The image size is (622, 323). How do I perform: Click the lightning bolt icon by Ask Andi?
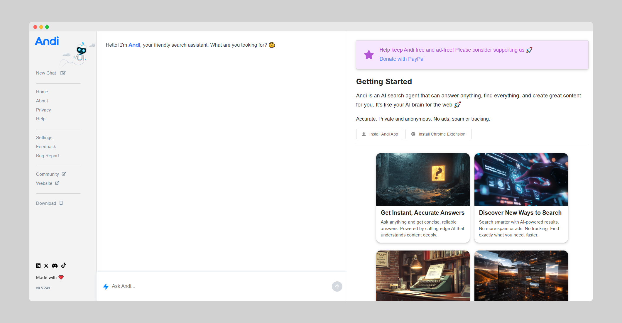[x=106, y=286]
